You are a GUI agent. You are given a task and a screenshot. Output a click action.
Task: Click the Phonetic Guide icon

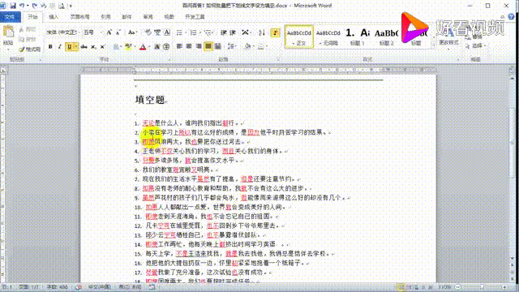pyautogui.click(x=157, y=32)
